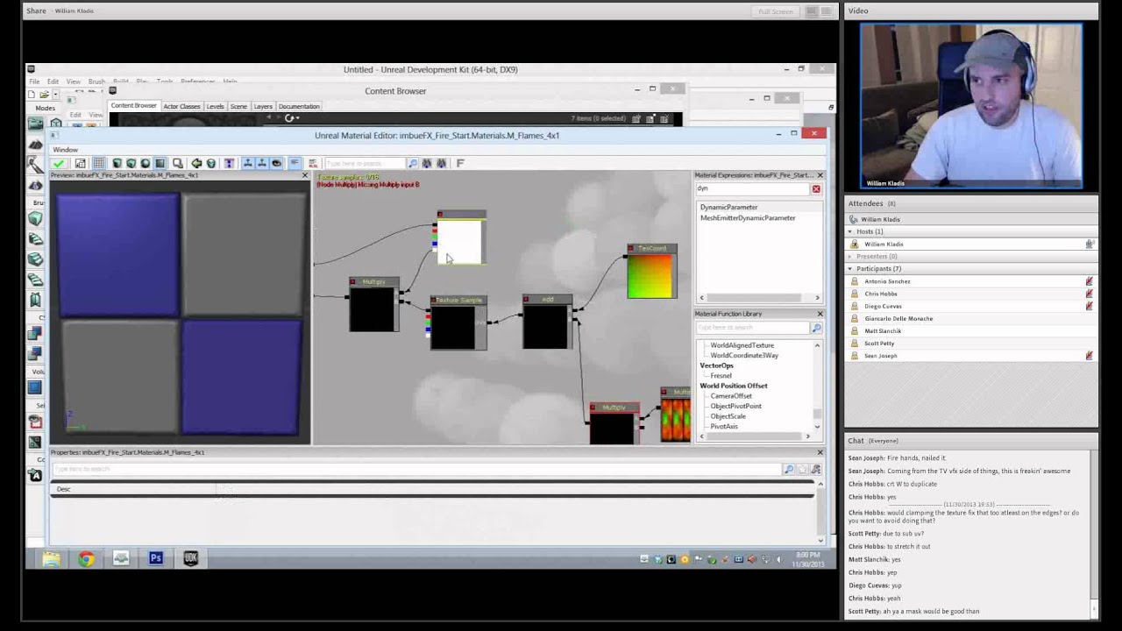Toggle preview grid in Material Editor toolbar
1122x631 pixels.
(x=98, y=163)
